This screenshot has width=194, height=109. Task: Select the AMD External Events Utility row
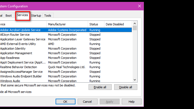pos(66,44)
